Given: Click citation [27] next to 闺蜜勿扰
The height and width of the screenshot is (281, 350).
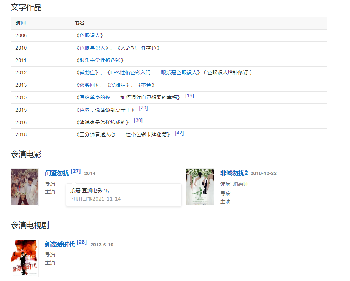Looking at the screenshot, I should click(76, 171).
